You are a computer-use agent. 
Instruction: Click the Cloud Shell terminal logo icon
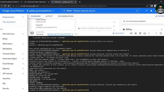pos(32,33)
